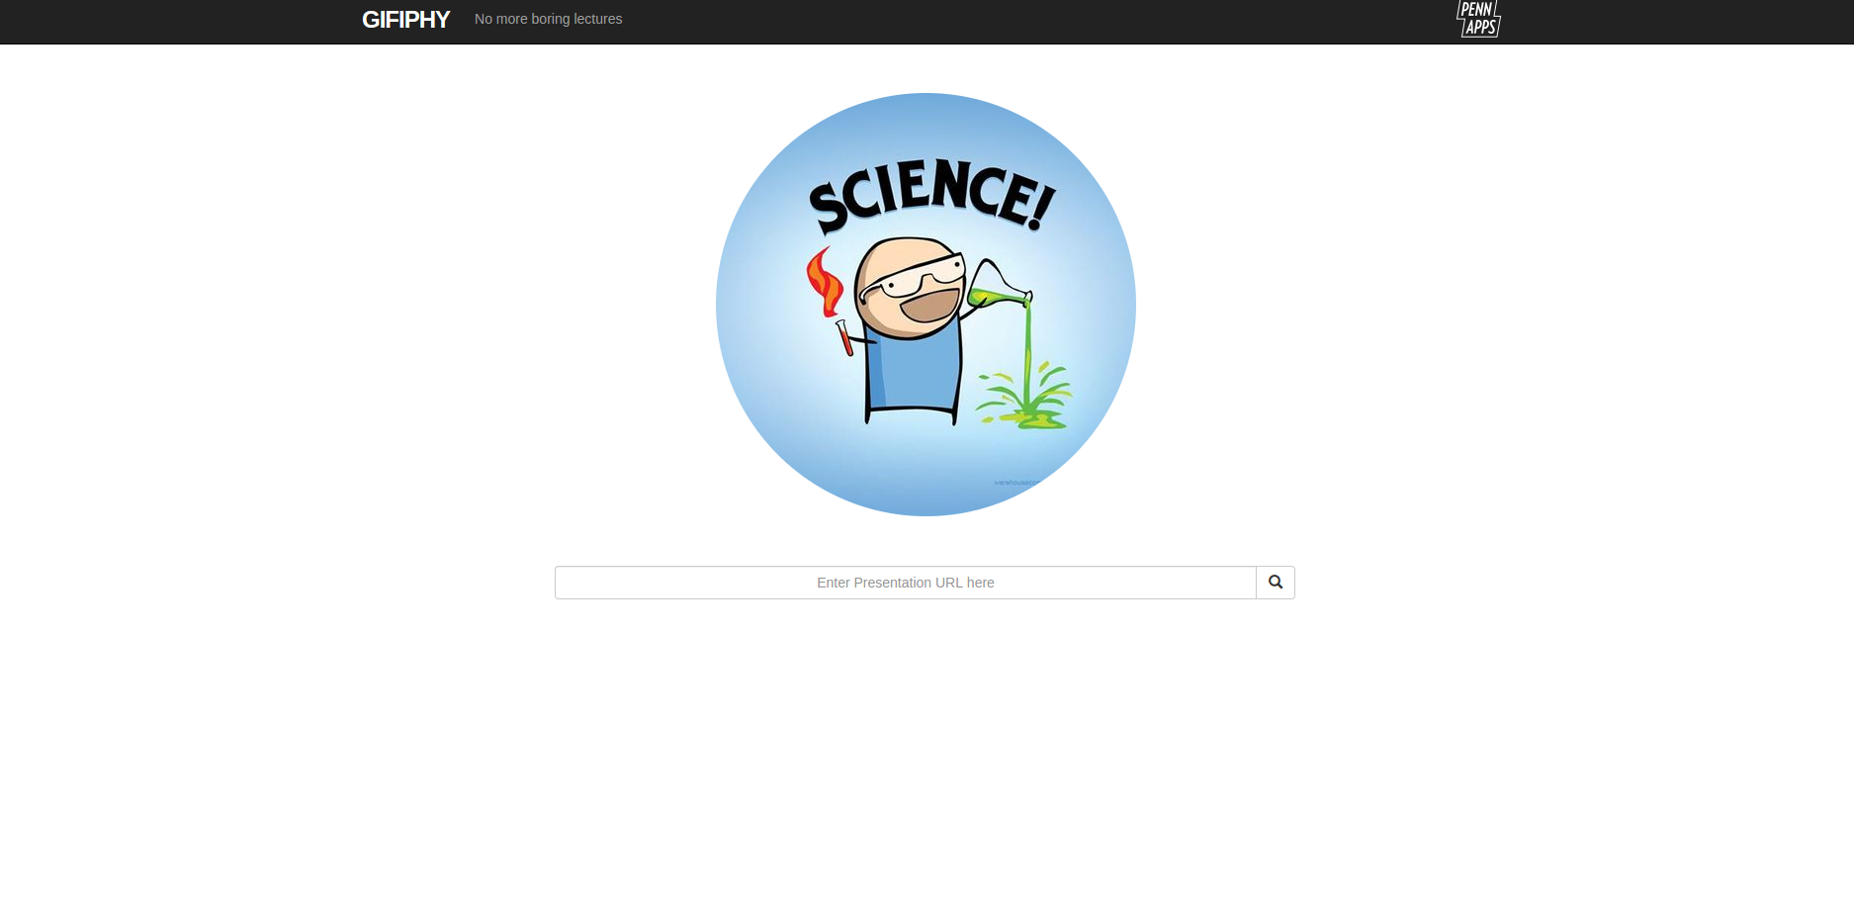Click the word APPS in the top-right logo
This screenshot has width=1854, height=905.
point(1480,28)
